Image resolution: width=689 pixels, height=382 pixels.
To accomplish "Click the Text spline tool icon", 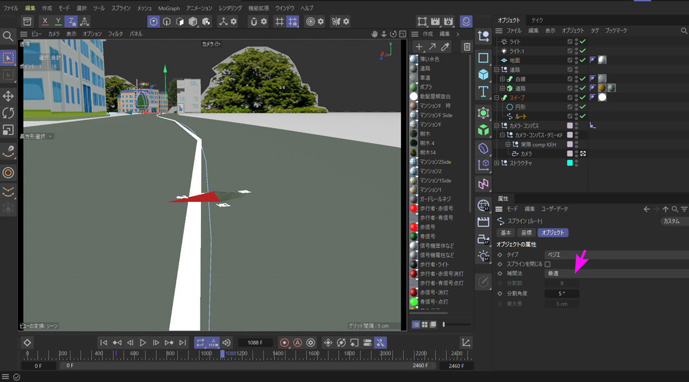I will coord(483,91).
